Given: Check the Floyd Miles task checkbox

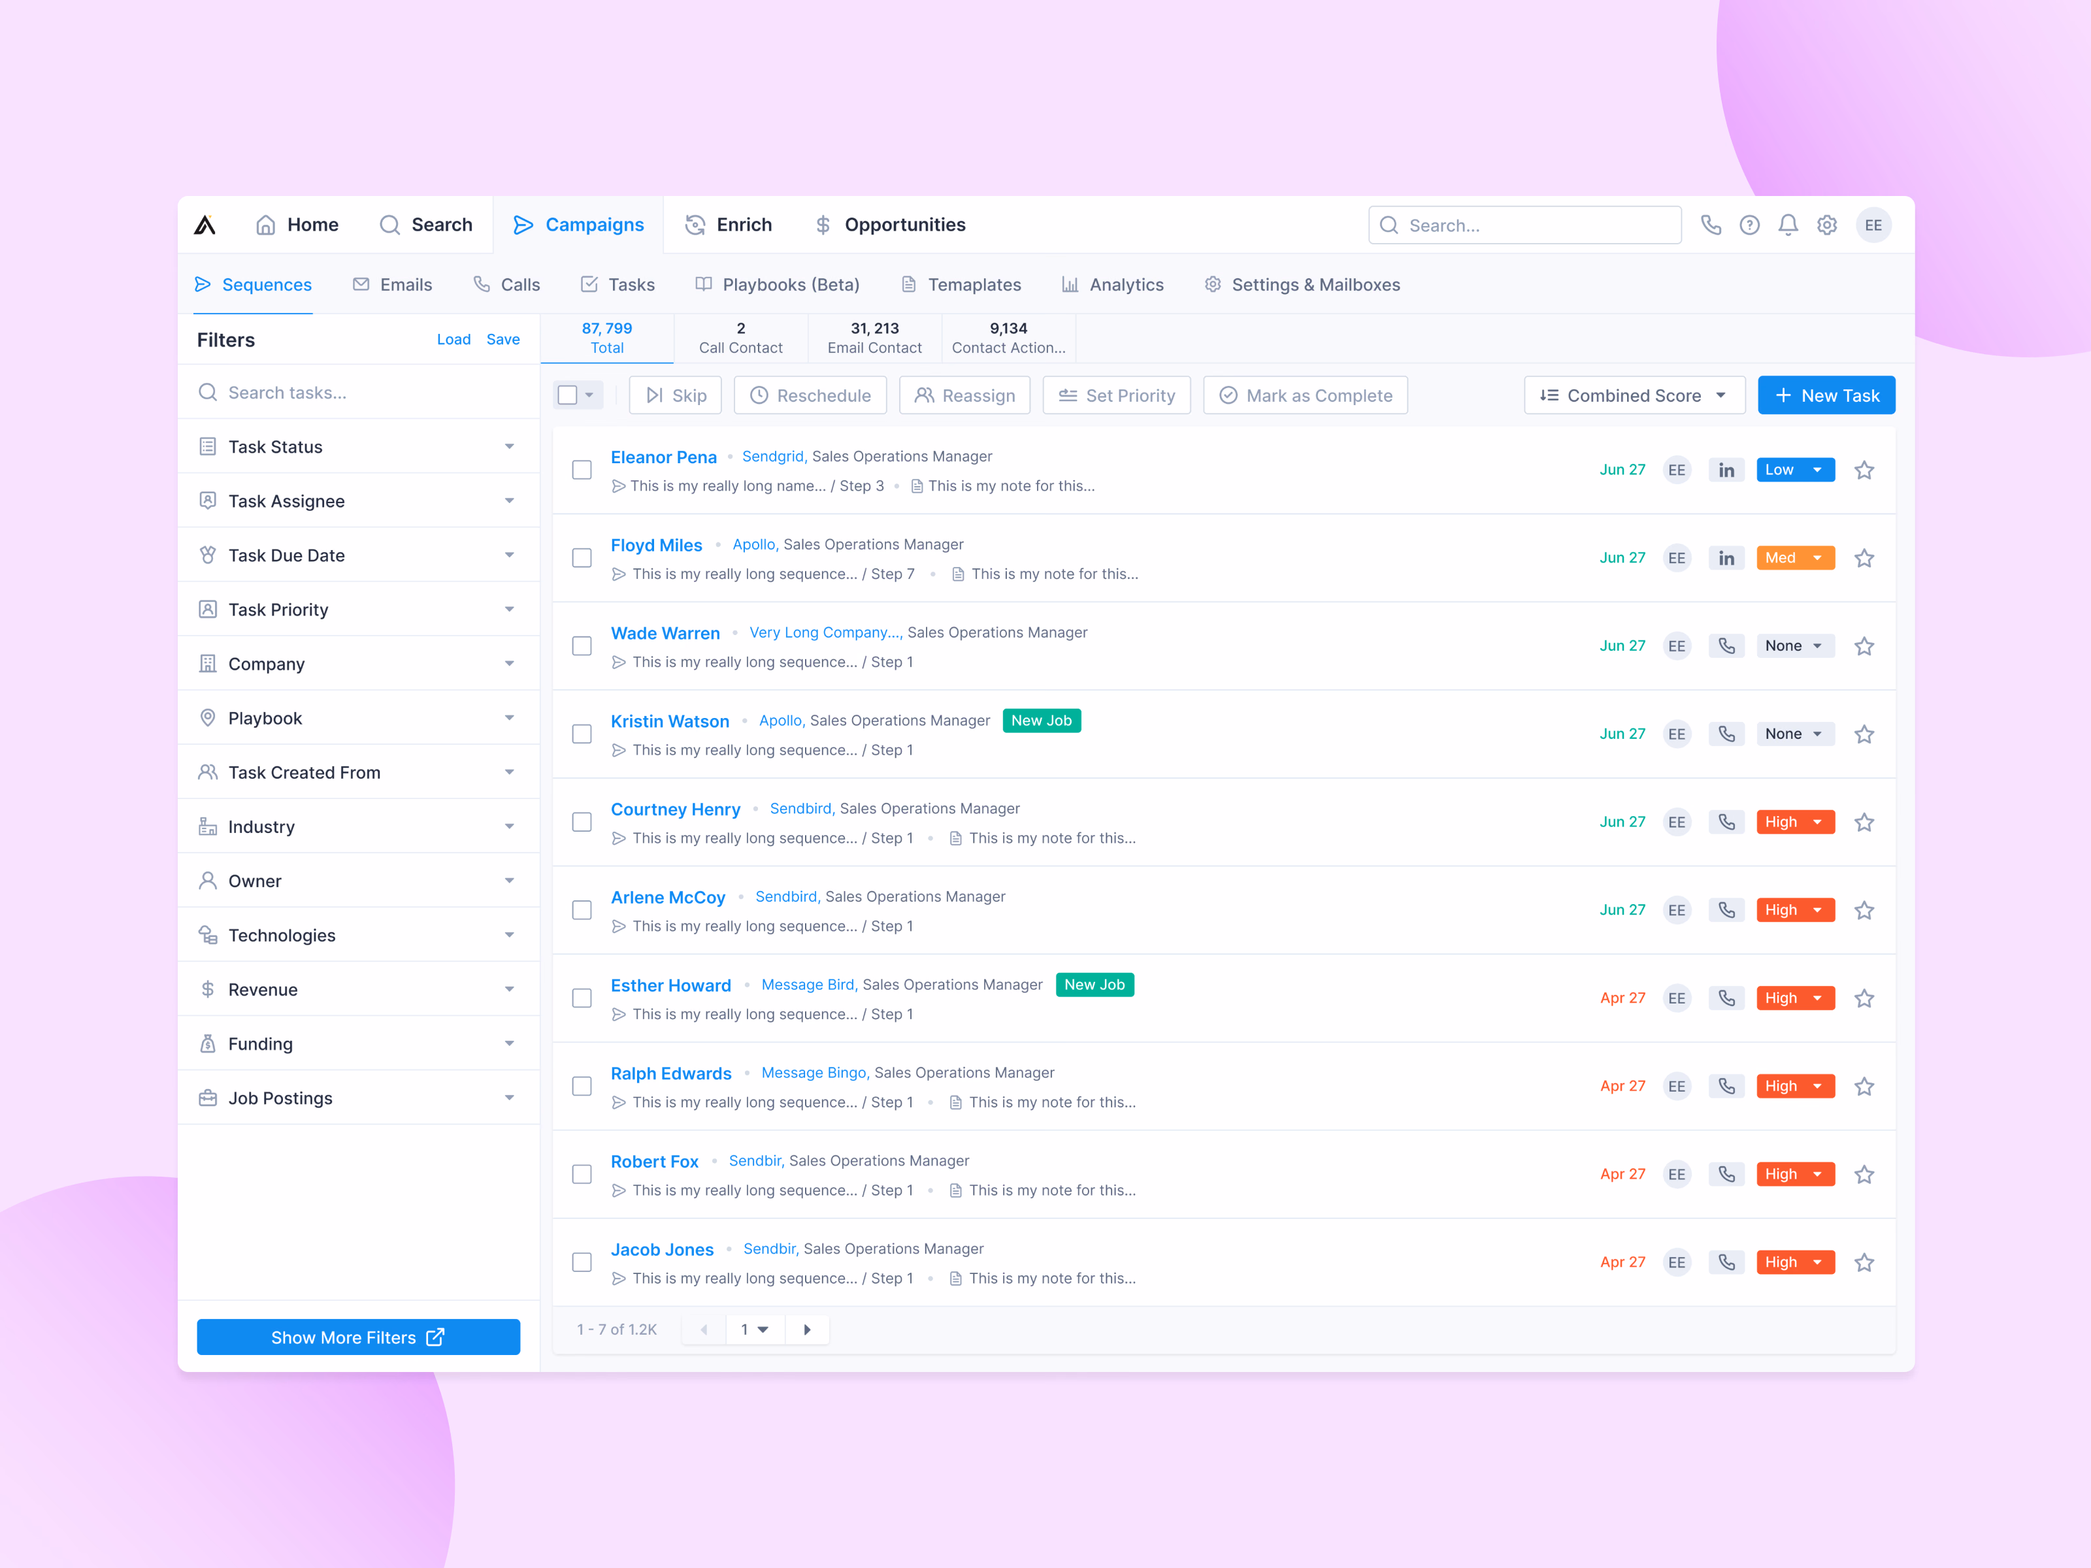Looking at the screenshot, I should pos(582,558).
